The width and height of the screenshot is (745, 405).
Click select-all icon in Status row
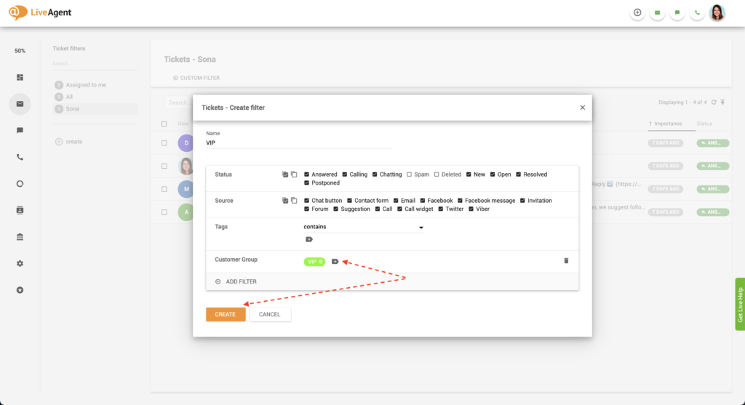285,175
